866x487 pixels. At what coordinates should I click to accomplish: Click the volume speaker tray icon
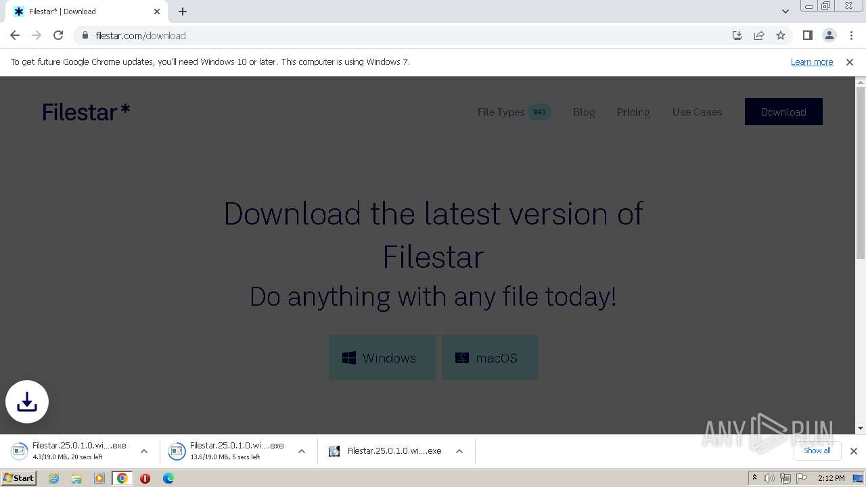769,478
